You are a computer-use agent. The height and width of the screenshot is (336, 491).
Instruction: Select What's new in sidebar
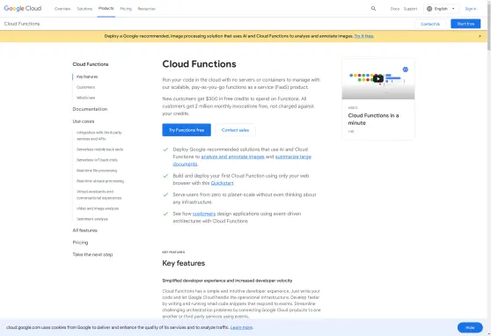coord(85,98)
